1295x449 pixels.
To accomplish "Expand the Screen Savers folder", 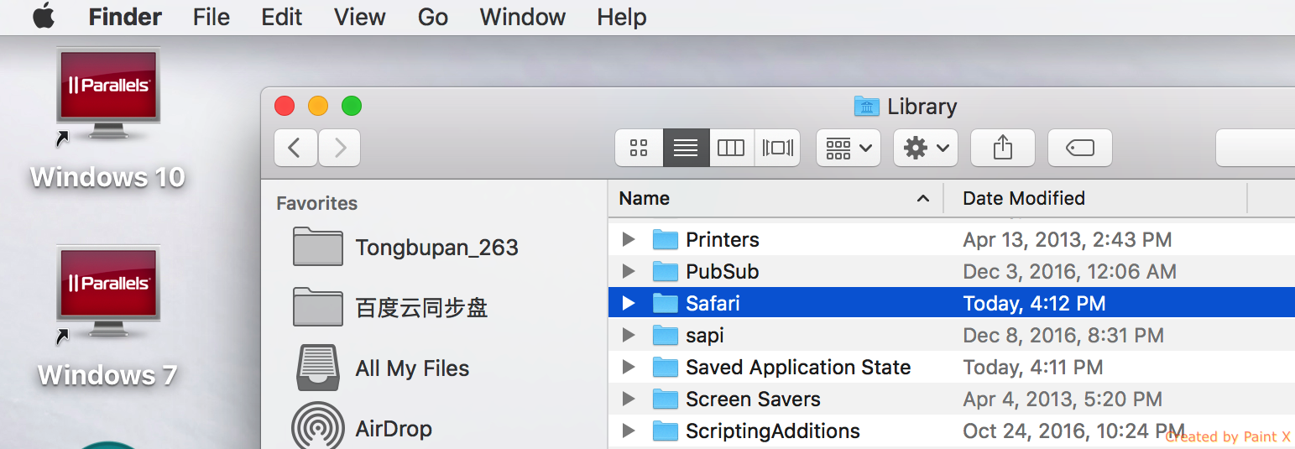I will [x=628, y=399].
